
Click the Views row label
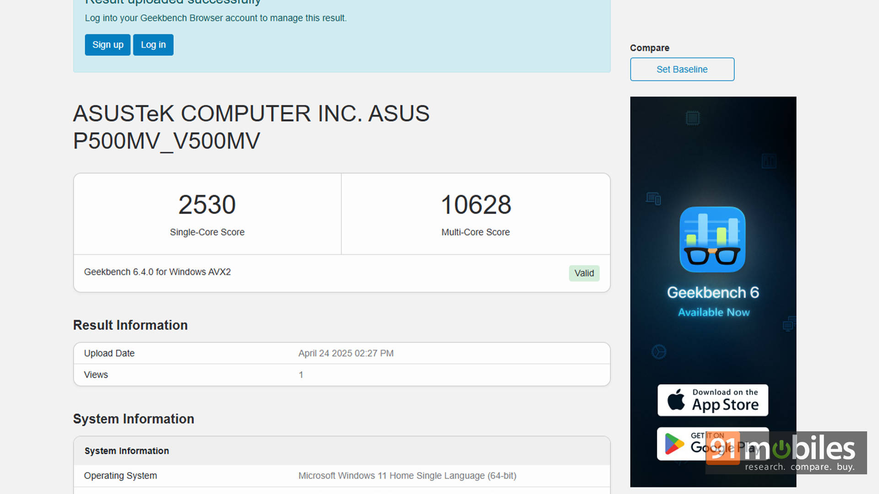click(x=96, y=375)
